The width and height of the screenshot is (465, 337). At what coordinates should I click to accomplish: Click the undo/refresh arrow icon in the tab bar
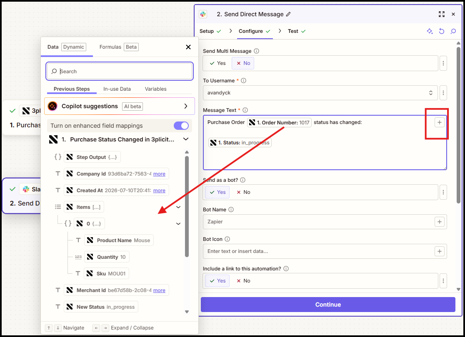tap(442, 31)
